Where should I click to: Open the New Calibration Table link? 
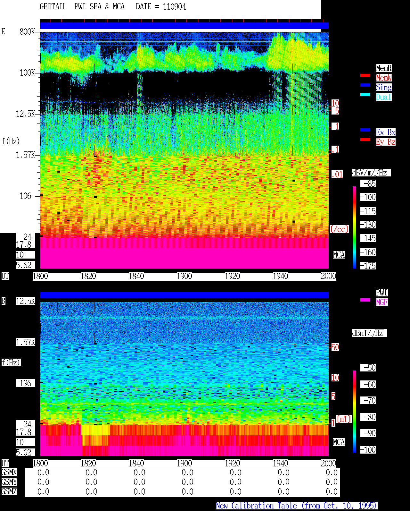pyautogui.click(x=297, y=506)
